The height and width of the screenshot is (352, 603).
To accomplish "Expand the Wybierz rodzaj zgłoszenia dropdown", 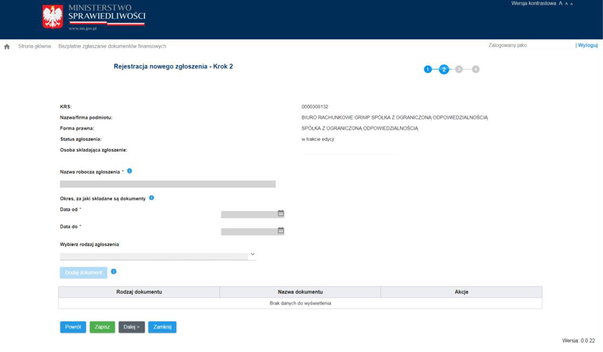I will (x=158, y=256).
